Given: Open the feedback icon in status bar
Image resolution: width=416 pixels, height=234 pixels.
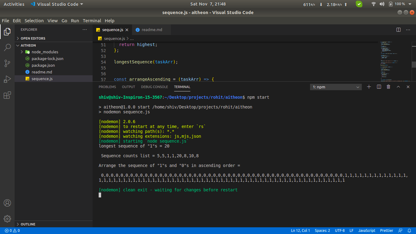Looking at the screenshot, I should 400,231.
